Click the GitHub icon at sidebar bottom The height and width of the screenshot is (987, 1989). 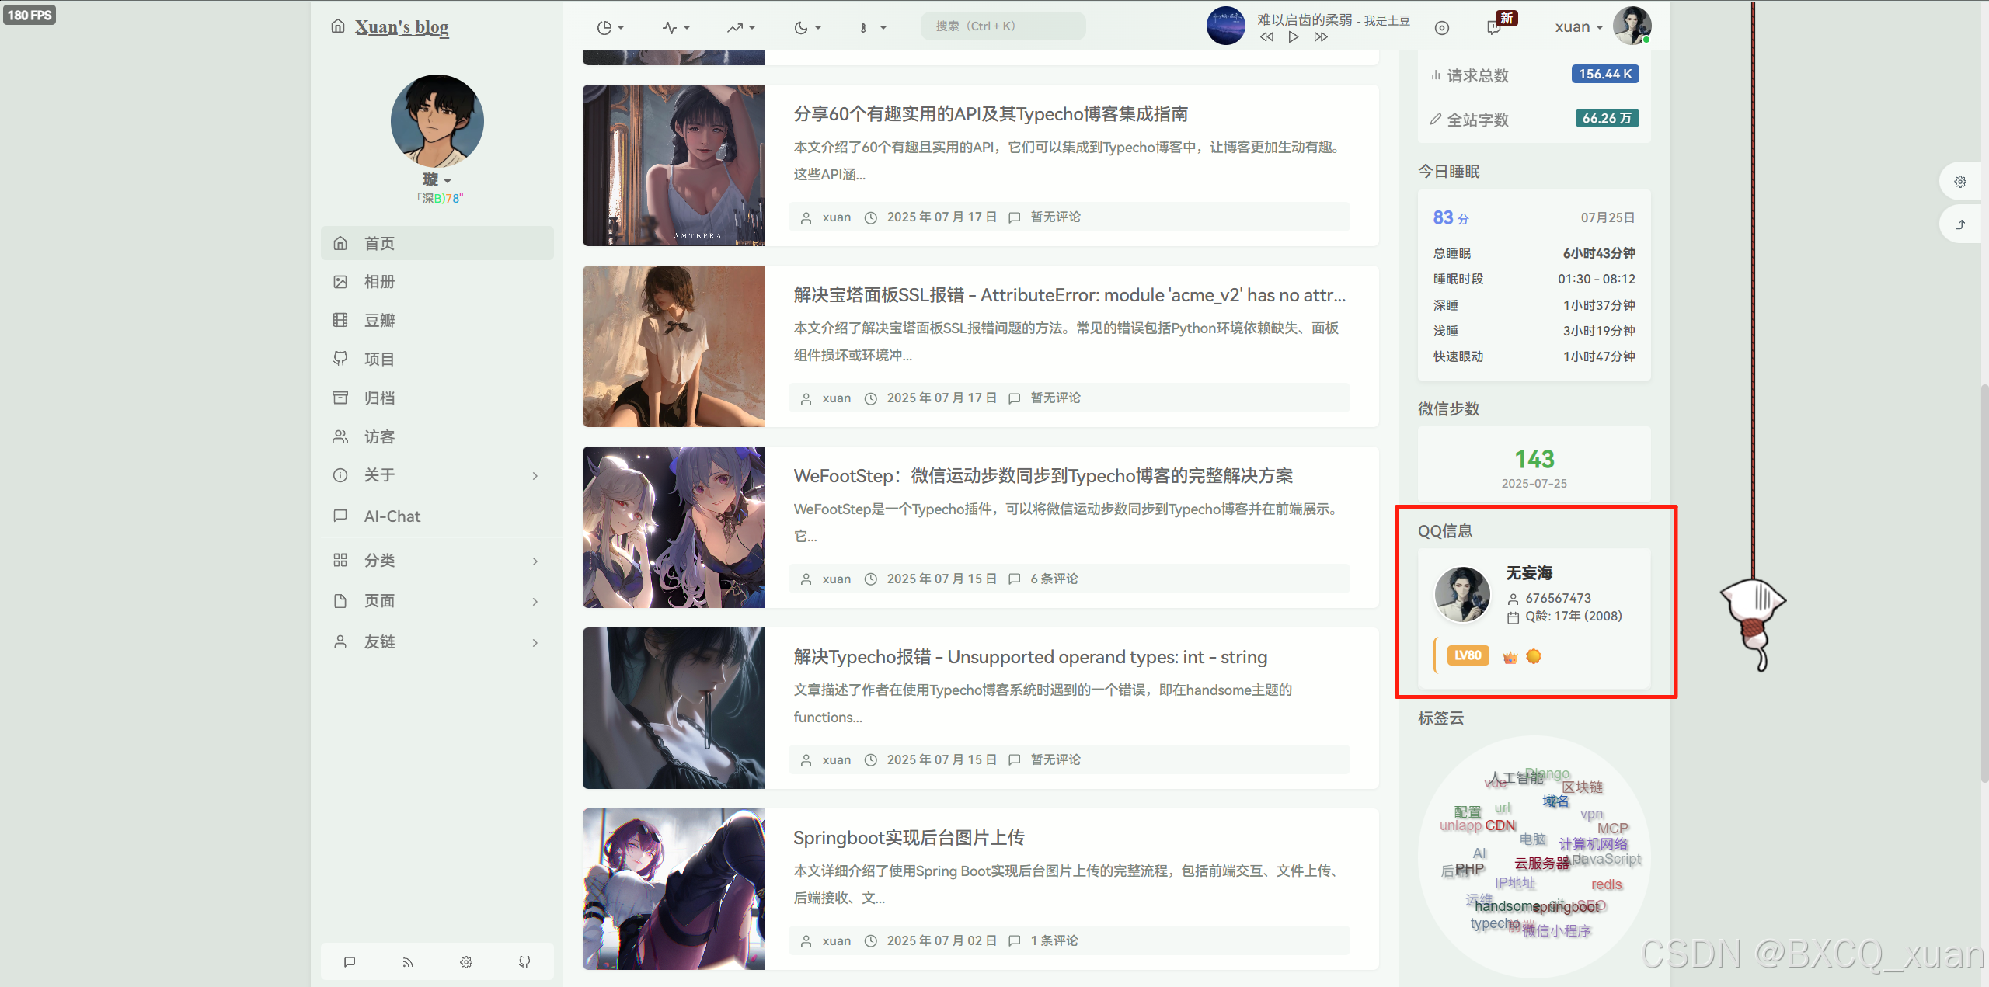(x=524, y=962)
